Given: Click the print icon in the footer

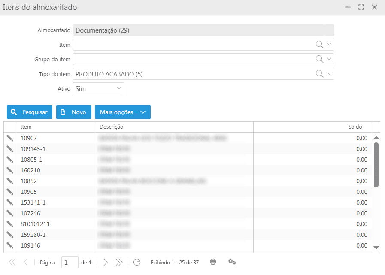Looking at the screenshot, I should pos(213,262).
